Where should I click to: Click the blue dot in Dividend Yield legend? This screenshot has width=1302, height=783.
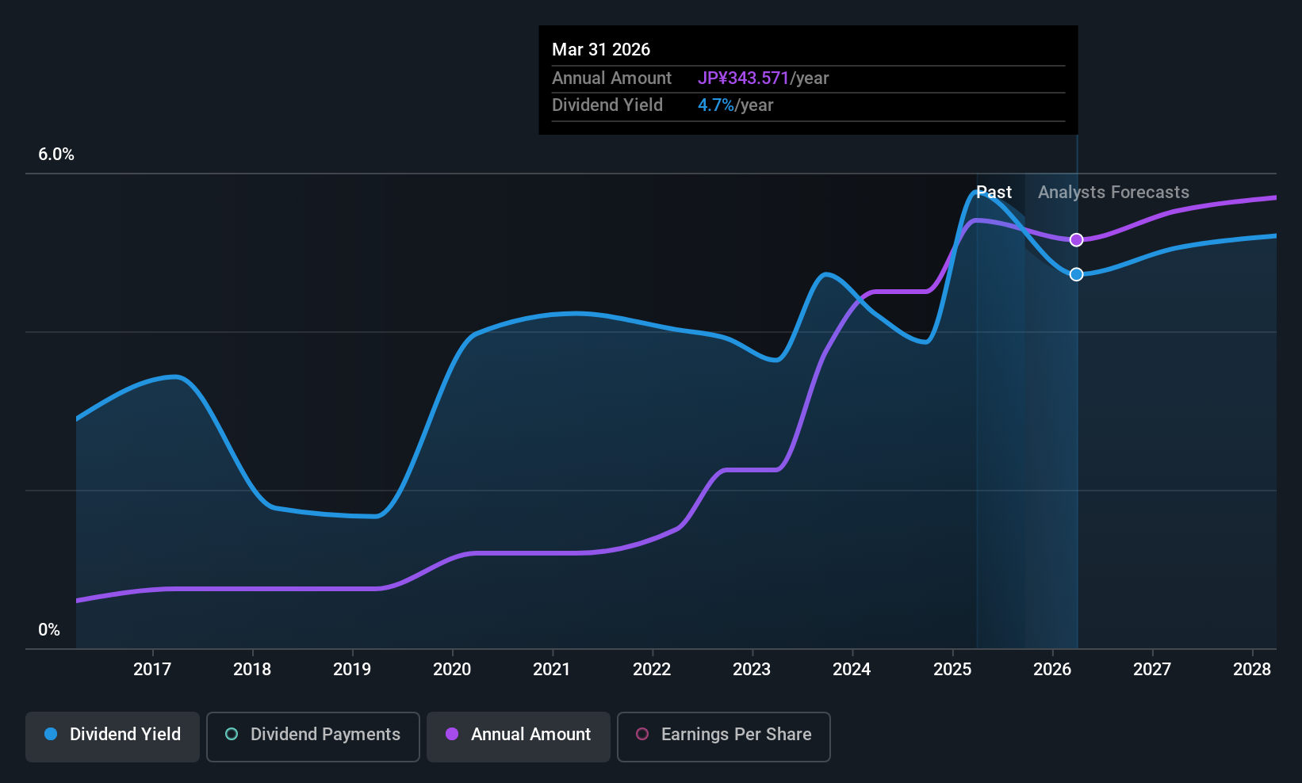pyautogui.click(x=51, y=735)
